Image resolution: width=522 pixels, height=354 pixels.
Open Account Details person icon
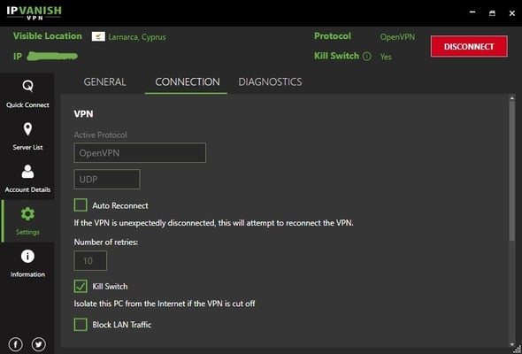27,172
